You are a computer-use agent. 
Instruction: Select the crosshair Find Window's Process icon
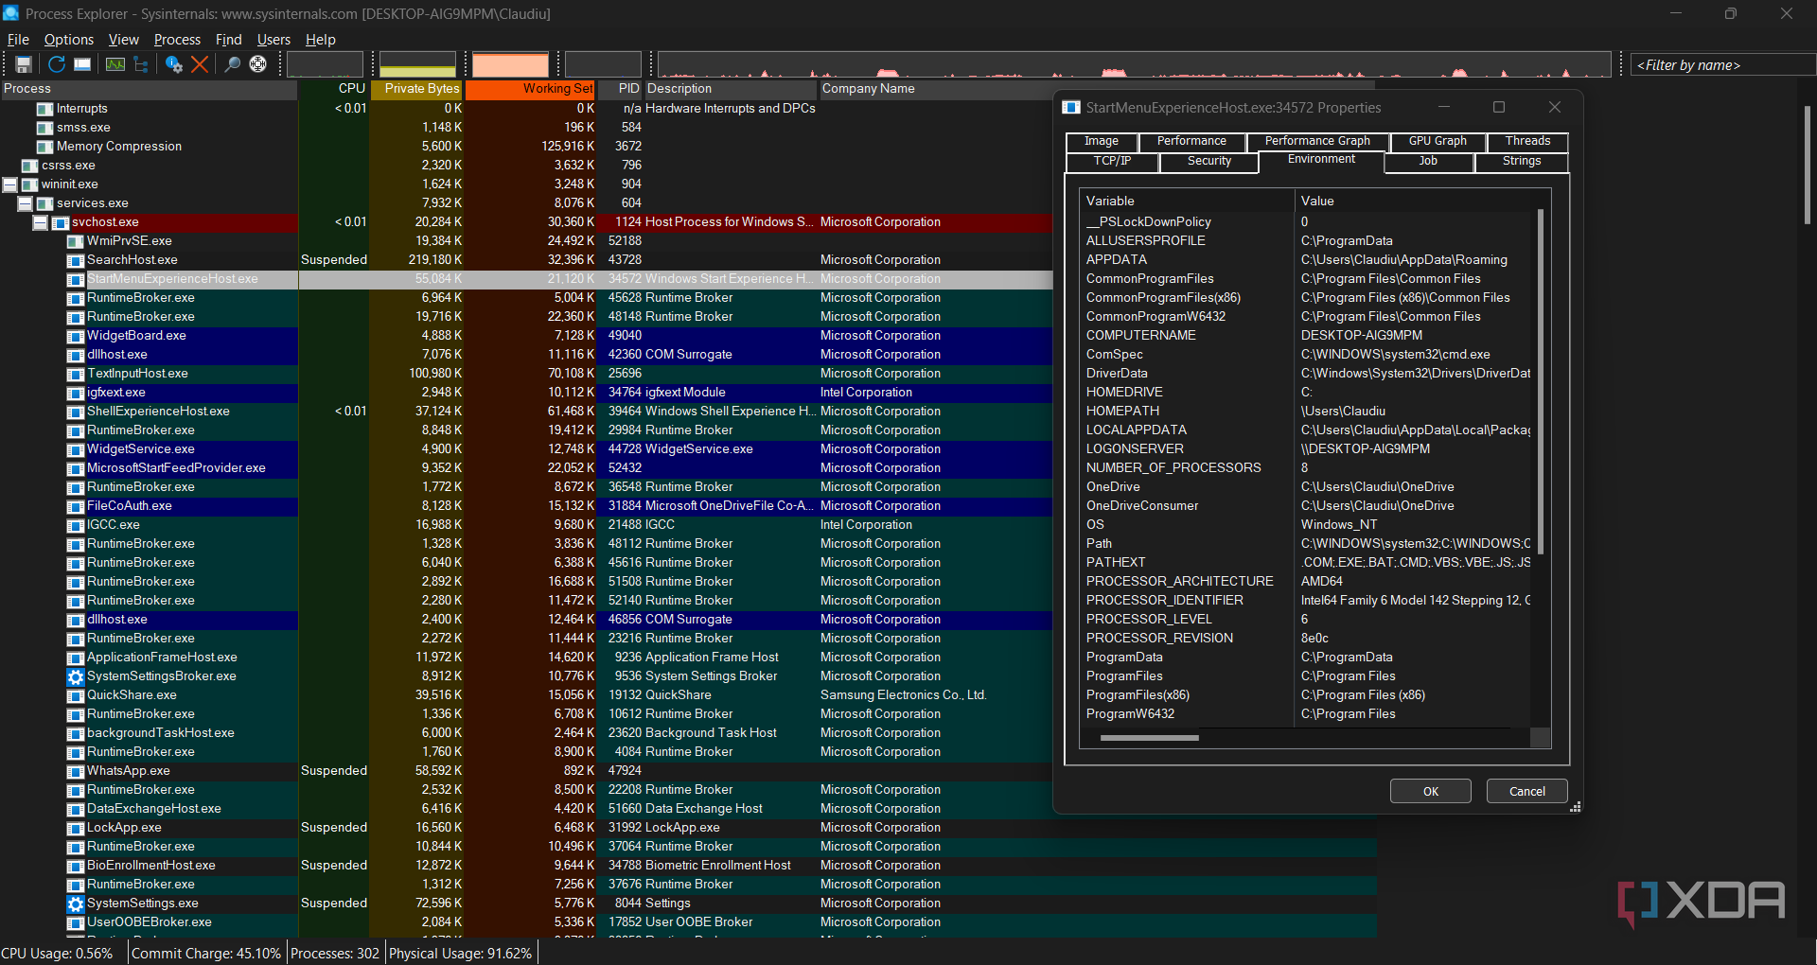[x=257, y=64]
